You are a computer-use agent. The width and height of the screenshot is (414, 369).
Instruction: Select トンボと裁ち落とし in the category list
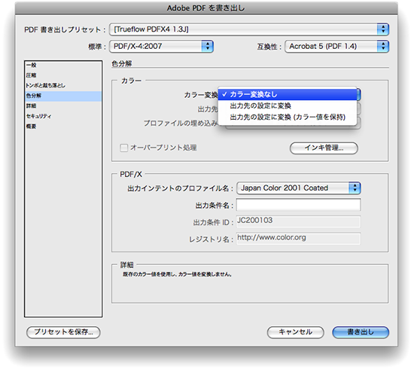pyautogui.click(x=62, y=86)
